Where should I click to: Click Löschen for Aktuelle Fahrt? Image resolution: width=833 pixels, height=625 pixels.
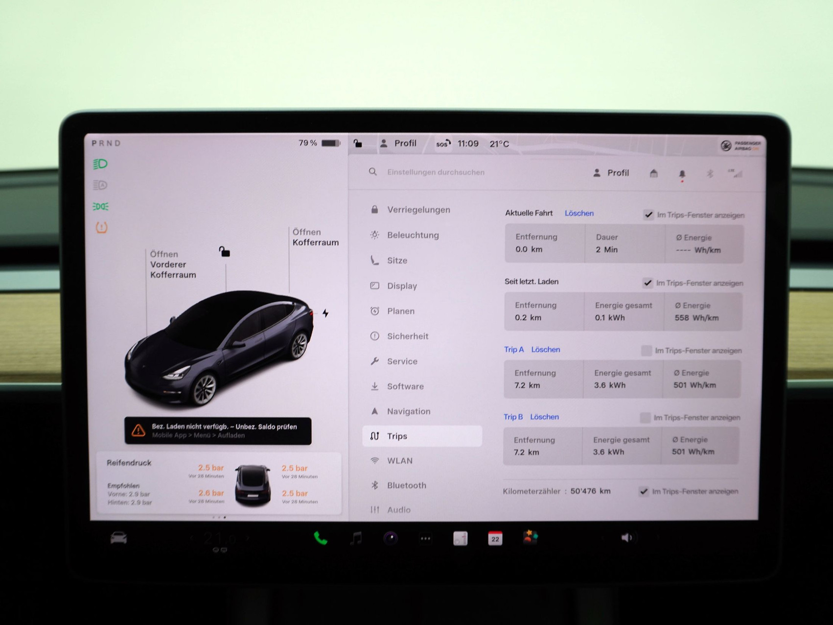[579, 213]
